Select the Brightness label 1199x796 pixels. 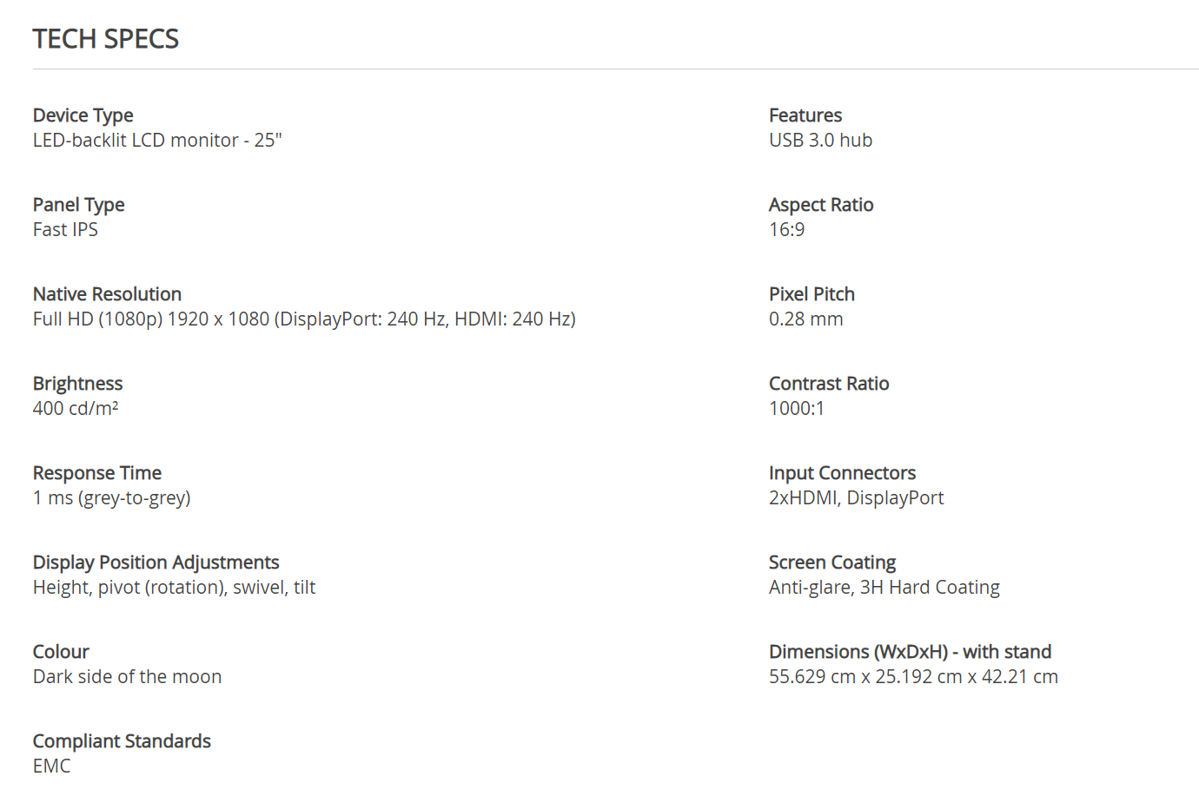[78, 384]
